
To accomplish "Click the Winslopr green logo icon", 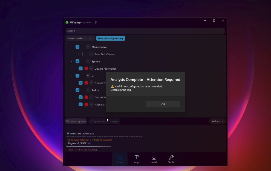I will click(67, 22).
